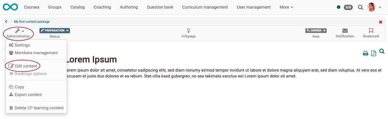Search within the content package

(x=382, y=52)
